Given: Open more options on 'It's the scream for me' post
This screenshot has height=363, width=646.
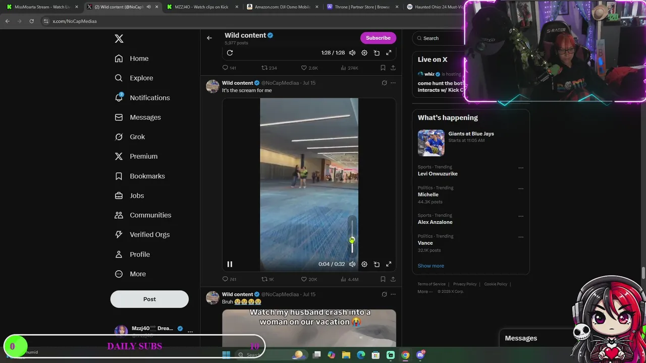Looking at the screenshot, I should (393, 83).
